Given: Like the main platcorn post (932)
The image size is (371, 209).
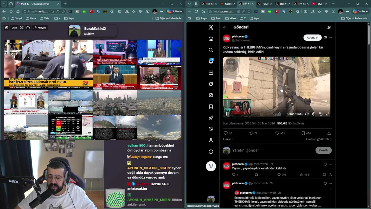Looking at the screenshot, I should [277, 133].
